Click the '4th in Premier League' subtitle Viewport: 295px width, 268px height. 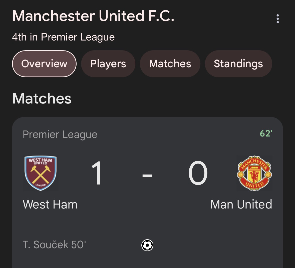63,37
